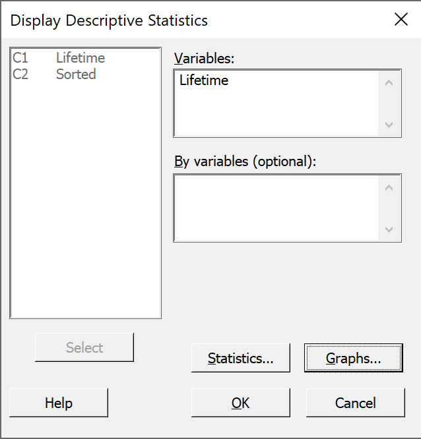This screenshot has height=439, width=421.
Task: Click down arrow in By variables scrollbar
Action: (x=389, y=229)
